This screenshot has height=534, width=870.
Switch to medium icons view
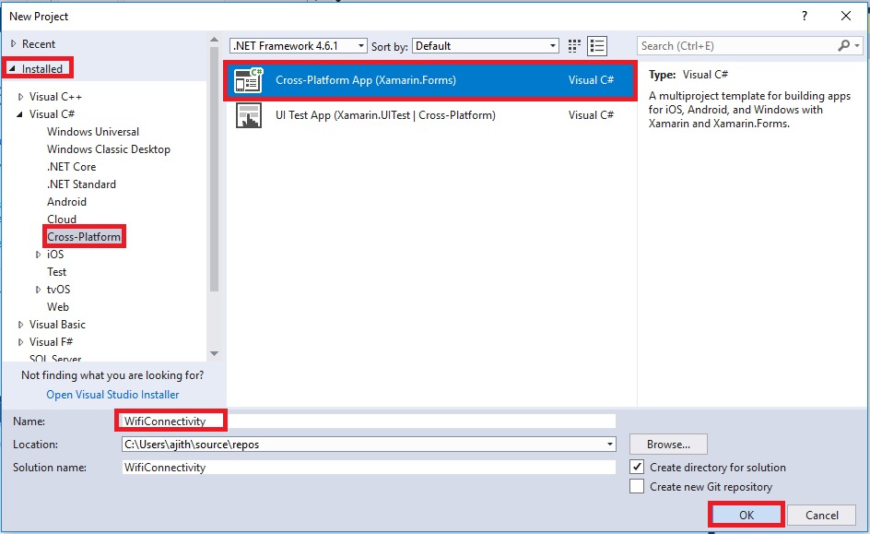(574, 46)
